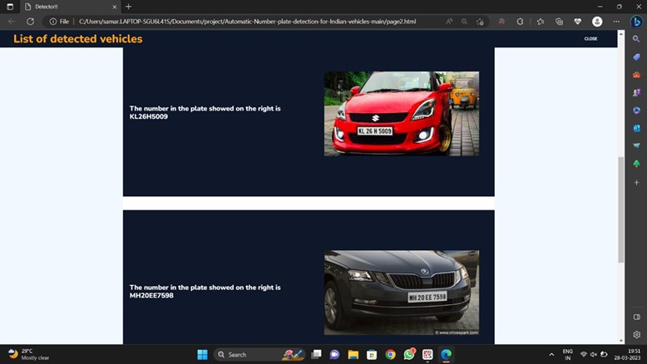Open WhatsApp from the taskbar

pos(409,355)
